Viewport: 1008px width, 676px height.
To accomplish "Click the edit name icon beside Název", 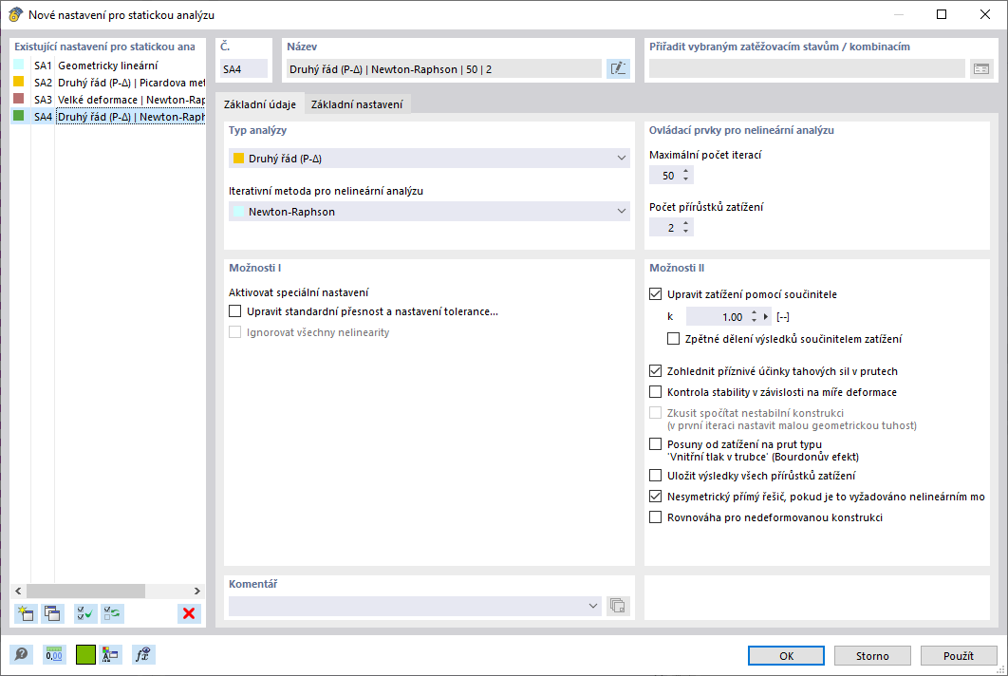I will 618,68.
